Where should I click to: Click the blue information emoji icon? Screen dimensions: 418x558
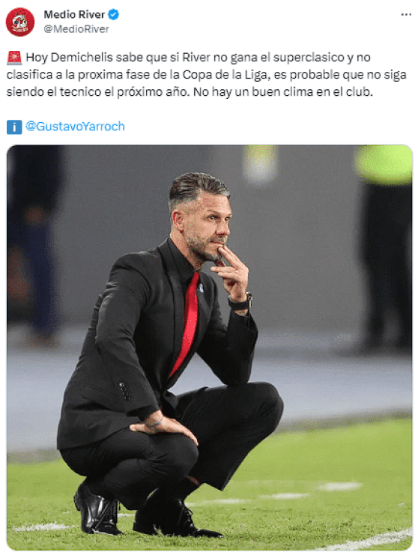click(x=14, y=127)
